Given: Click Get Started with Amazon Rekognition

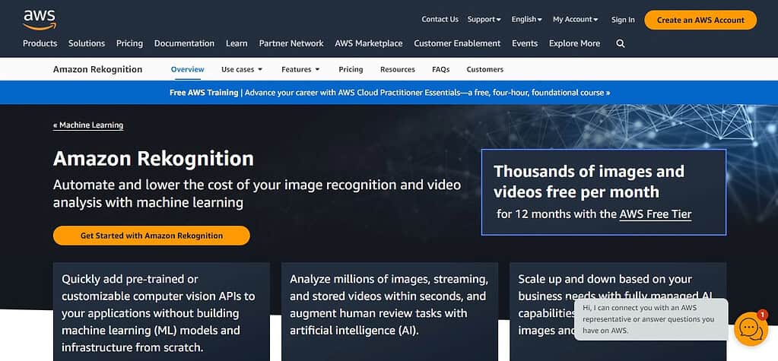Looking at the screenshot, I should click(151, 236).
